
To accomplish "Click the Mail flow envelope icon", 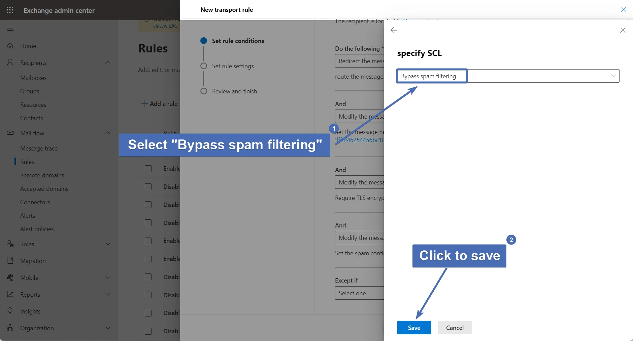I will [10, 133].
